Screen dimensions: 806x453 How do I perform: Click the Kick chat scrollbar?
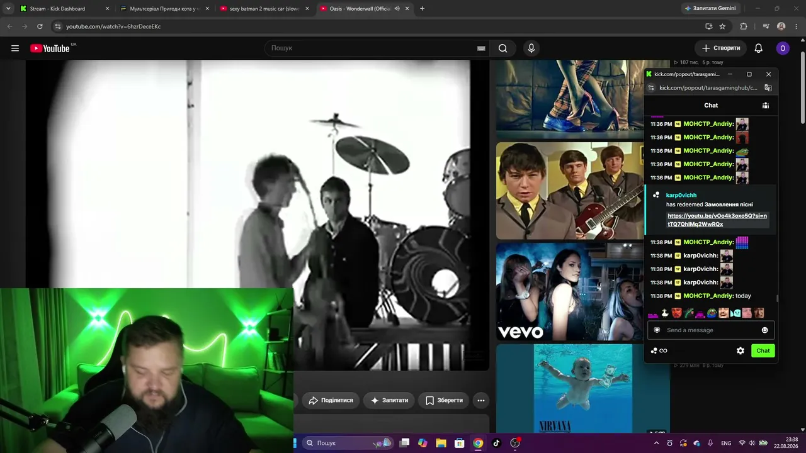(778, 299)
